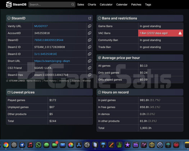View the Name History Steam link

coord(33,81)
